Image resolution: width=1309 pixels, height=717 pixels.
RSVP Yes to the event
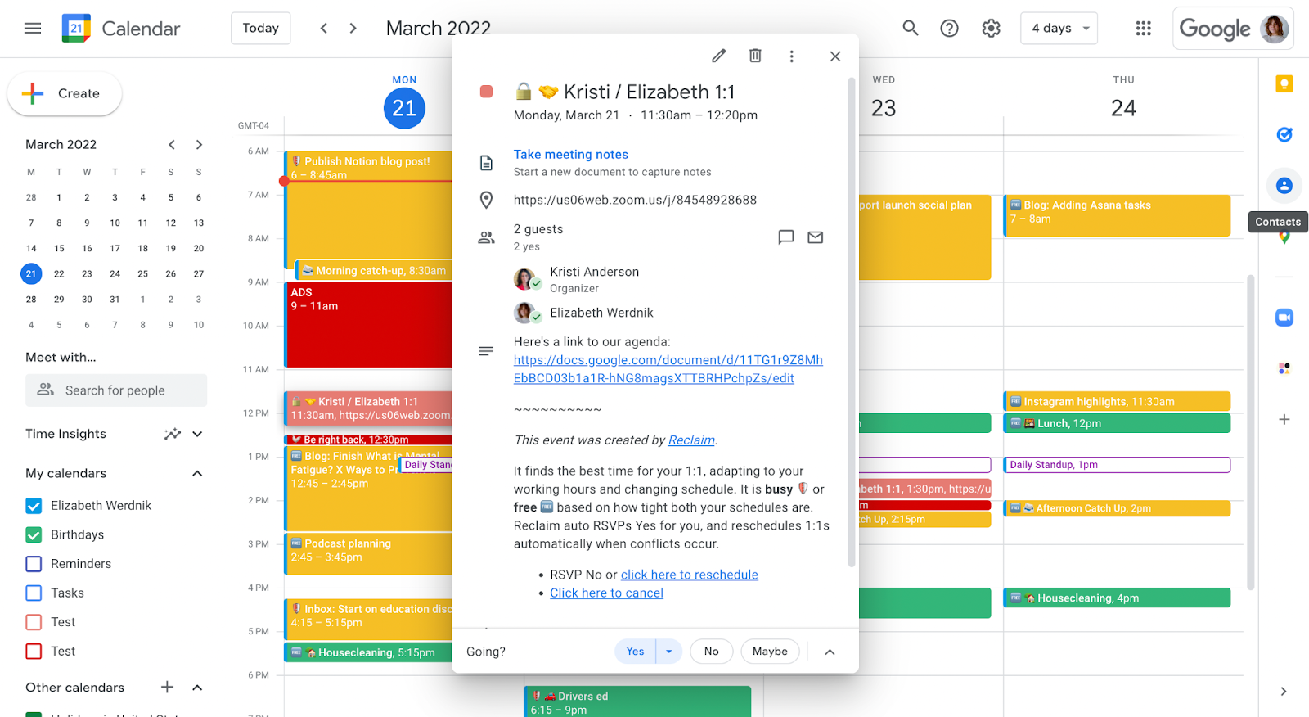click(635, 652)
